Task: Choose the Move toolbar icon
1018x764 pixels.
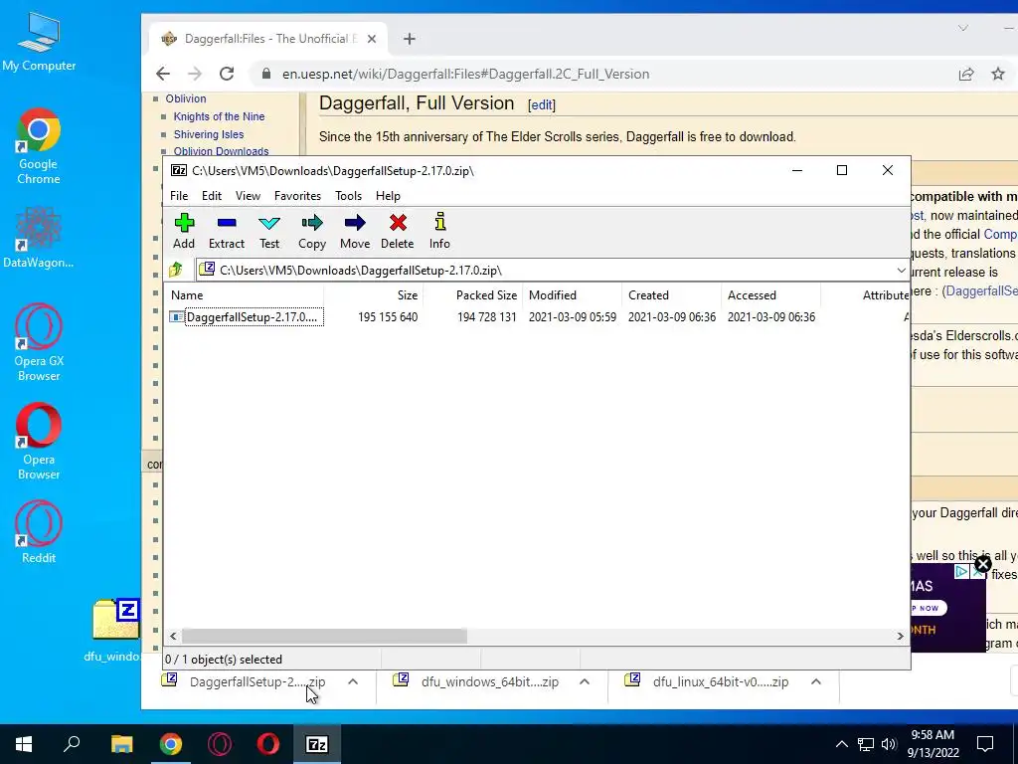Action: tap(355, 231)
